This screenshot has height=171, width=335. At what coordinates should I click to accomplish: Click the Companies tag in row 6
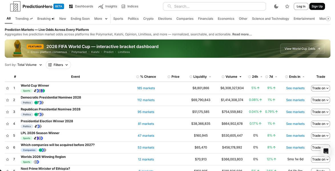click(29, 150)
